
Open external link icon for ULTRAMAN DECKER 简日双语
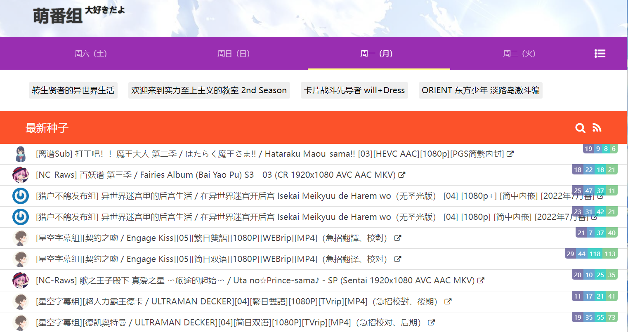(x=432, y=322)
